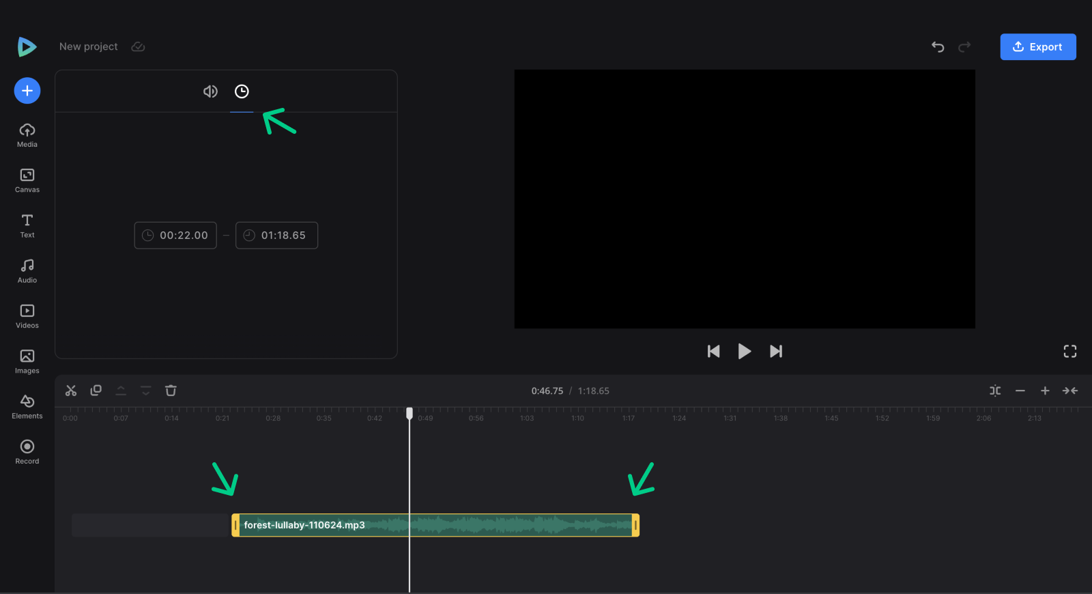Click the Clipchamp-style app logo
Viewport: 1092px width, 594px height.
click(27, 46)
